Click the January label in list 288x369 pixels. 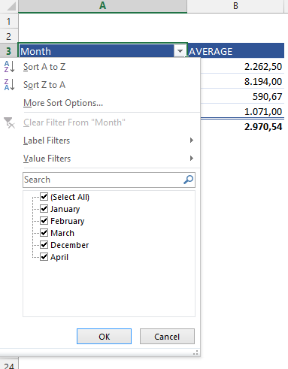click(x=65, y=209)
